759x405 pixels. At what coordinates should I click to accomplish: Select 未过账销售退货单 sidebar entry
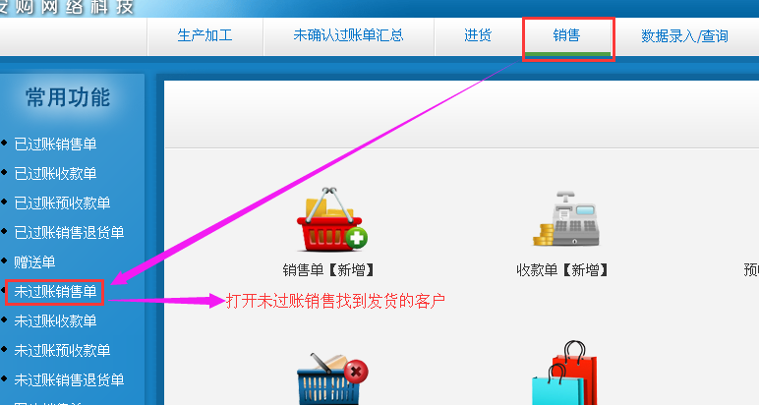point(69,380)
